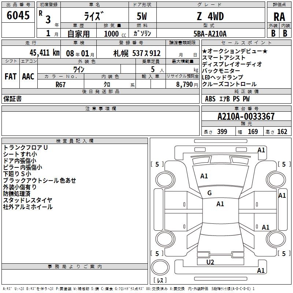The height and width of the screenshot is (293, 293).
Task: Click the U2 mark on trunk
Action: [210, 262]
